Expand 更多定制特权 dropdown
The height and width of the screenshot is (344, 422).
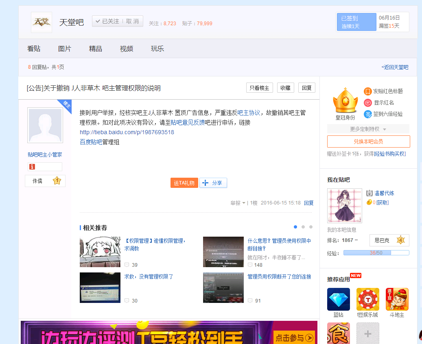368,129
